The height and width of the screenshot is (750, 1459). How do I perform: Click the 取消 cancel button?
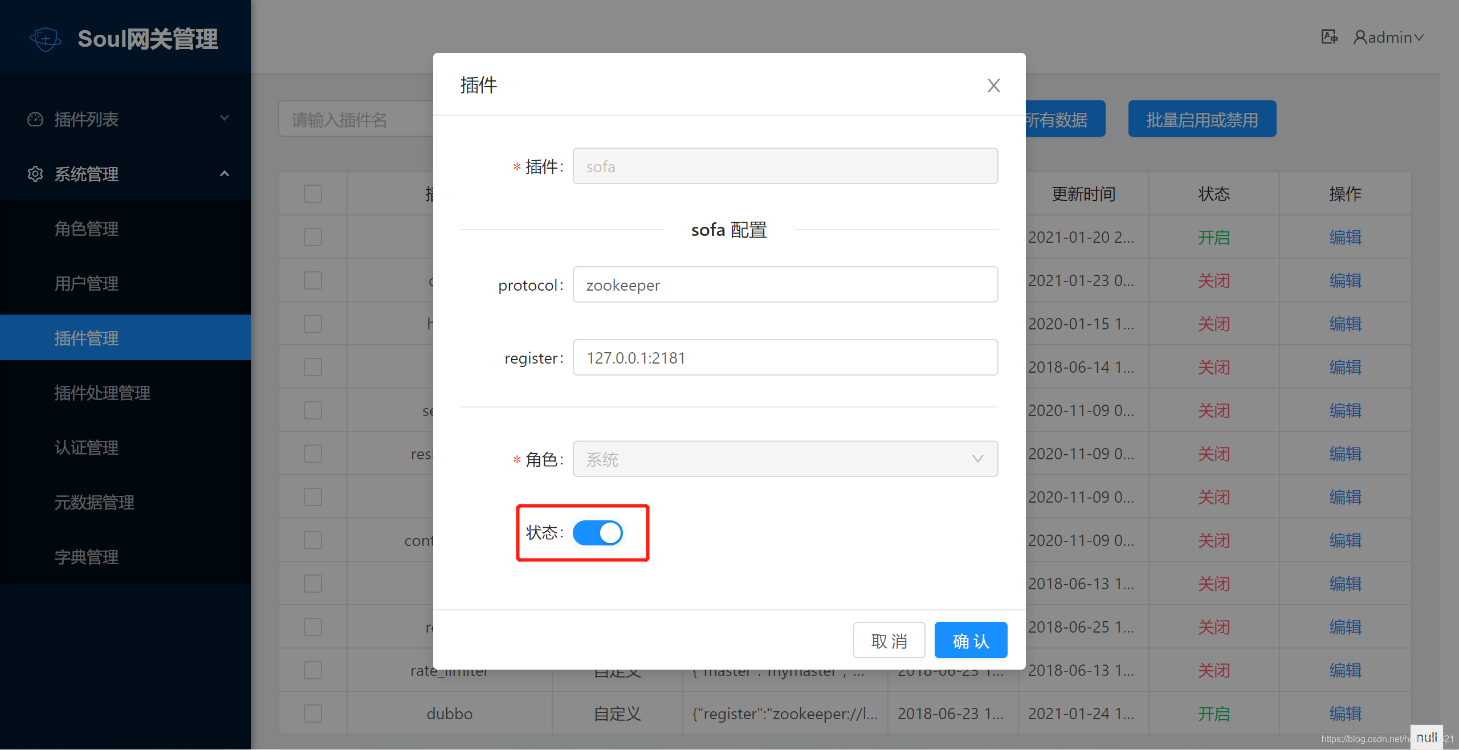point(889,641)
